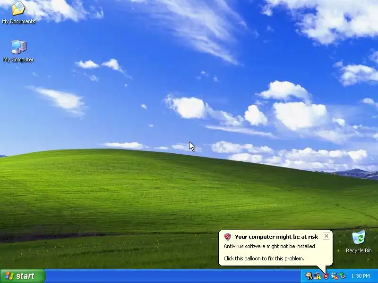Click the Safely Remove Hardware tray icon
The width and height of the screenshot is (378, 283).
[343, 276]
